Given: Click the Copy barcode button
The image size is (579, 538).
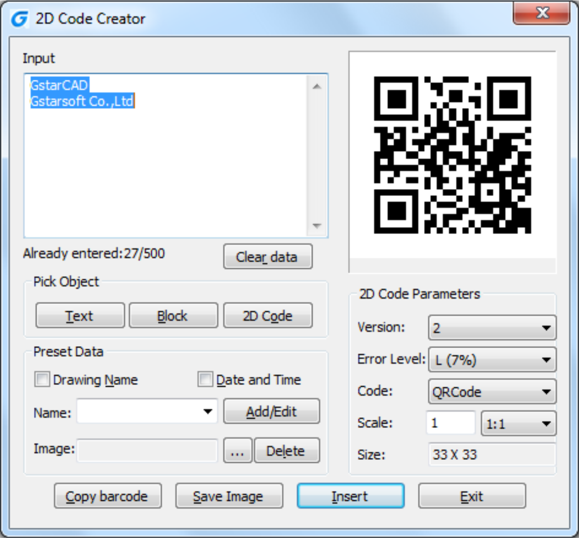Looking at the screenshot, I should click(x=107, y=496).
